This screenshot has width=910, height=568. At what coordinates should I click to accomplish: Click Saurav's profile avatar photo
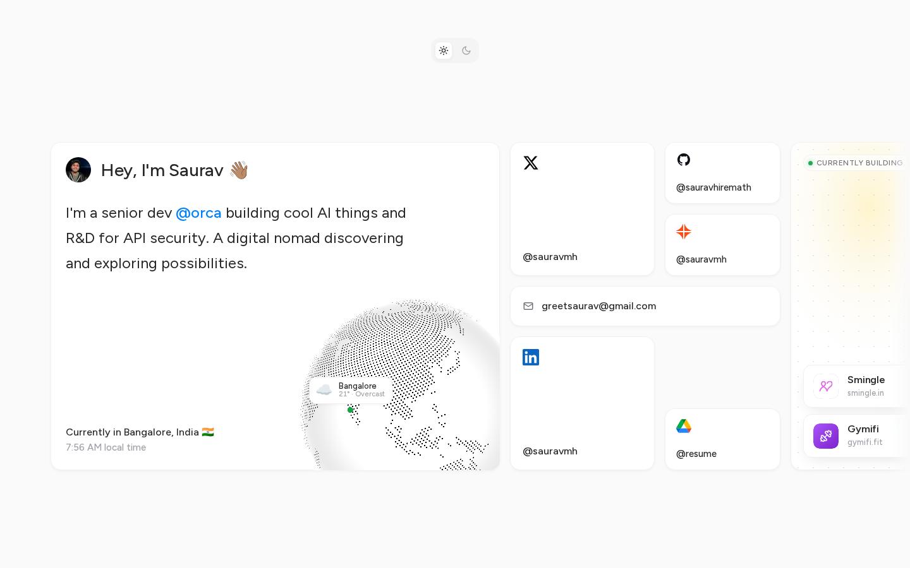(78, 170)
